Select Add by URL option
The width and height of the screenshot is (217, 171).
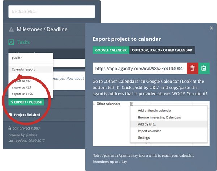click(x=169, y=124)
